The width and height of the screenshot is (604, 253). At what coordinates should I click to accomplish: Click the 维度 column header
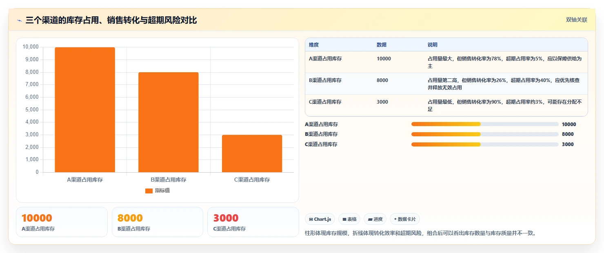pyautogui.click(x=314, y=45)
